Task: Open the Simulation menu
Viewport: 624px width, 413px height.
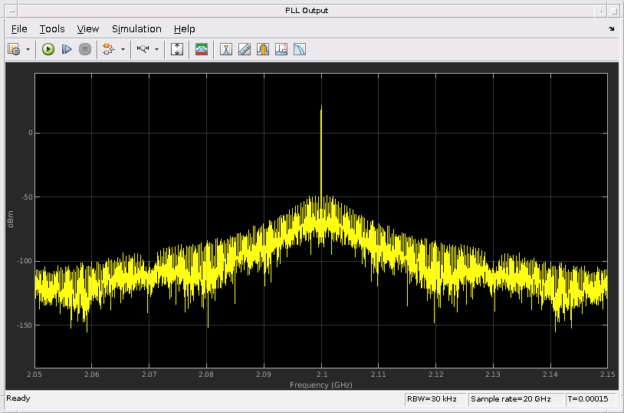Action: click(136, 28)
